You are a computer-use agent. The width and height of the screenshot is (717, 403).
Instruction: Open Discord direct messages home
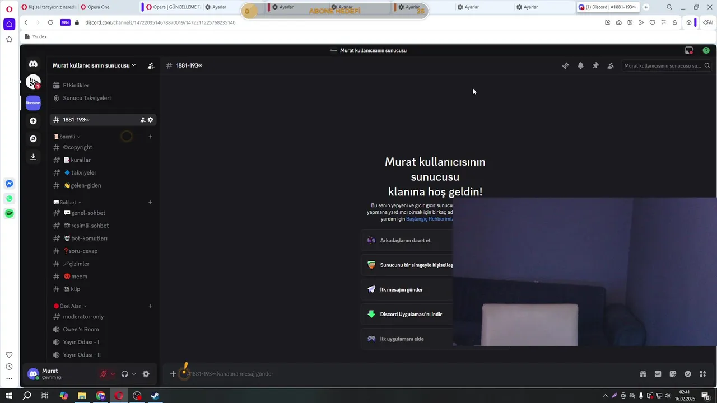coord(33,64)
